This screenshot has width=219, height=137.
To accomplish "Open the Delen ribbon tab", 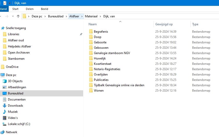I will coord(30,9).
